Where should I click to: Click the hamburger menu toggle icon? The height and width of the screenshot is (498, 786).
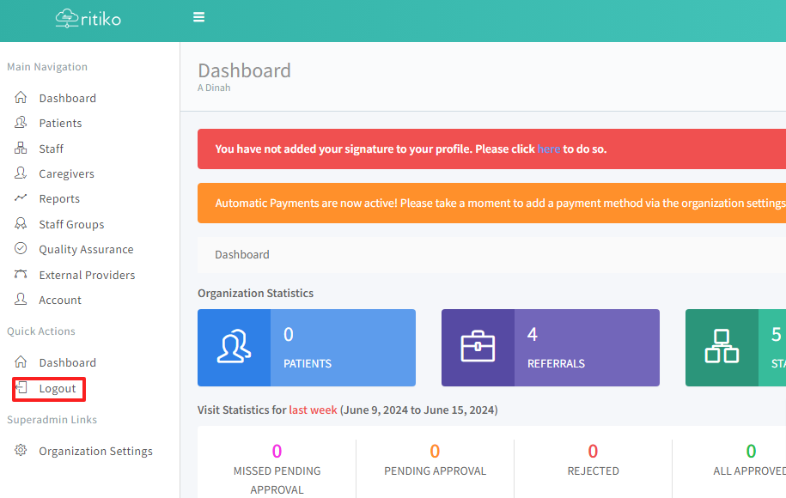pos(199,17)
